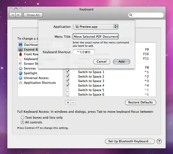Image resolution: width=173 pixels, height=154 pixels.
Task: Uncheck the Switch to Space 4 checkbox
Action: pos(68,86)
